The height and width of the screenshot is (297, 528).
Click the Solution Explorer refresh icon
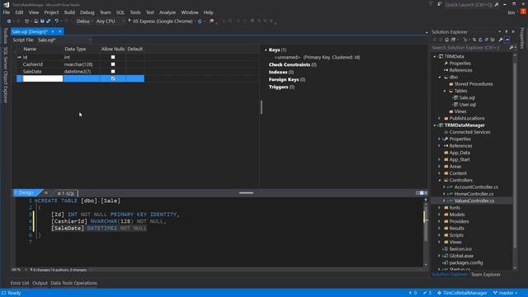tap(480, 40)
